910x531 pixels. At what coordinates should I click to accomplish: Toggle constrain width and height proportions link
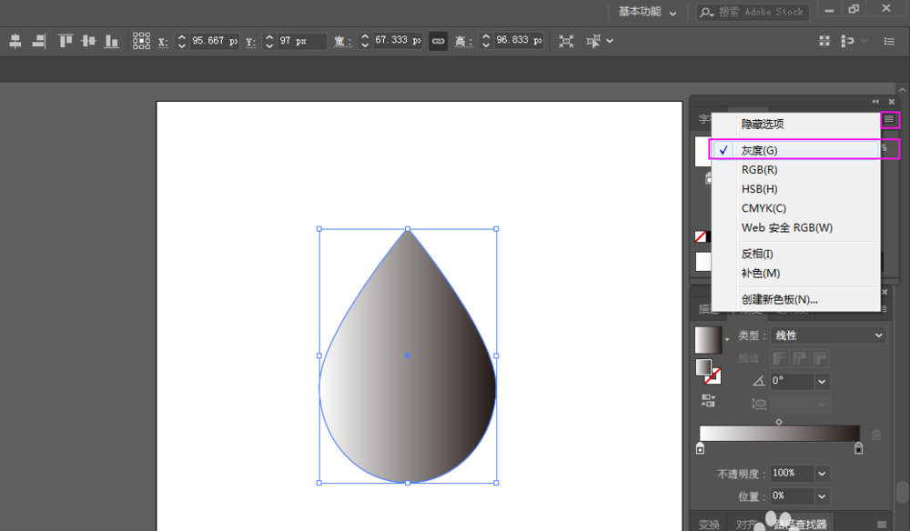[438, 41]
